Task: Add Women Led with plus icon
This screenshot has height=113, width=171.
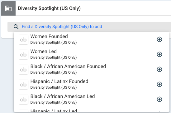Action: coord(159,54)
